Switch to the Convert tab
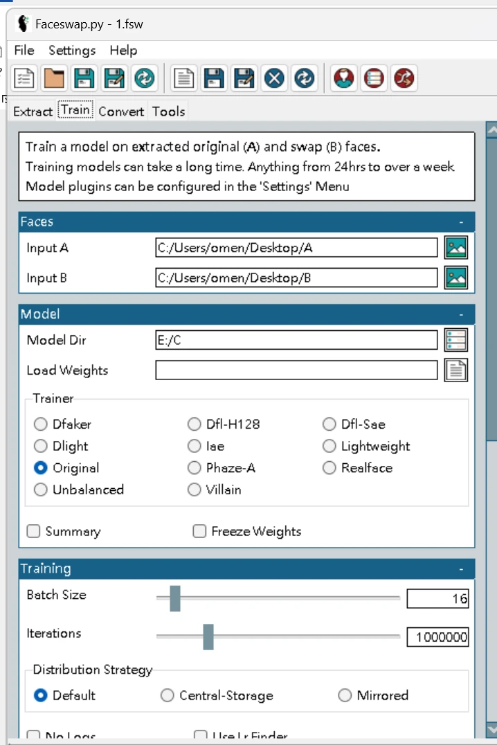This screenshot has width=497, height=745. click(x=121, y=111)
